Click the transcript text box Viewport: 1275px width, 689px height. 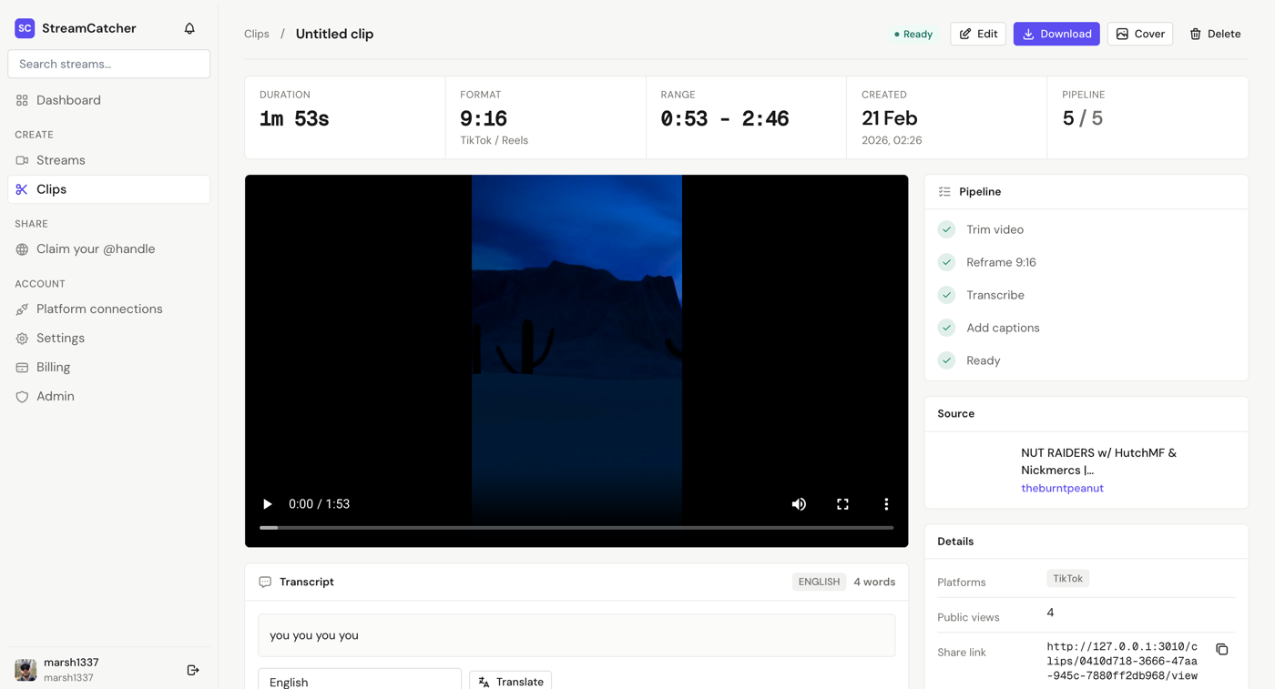(x=576, y=635)
